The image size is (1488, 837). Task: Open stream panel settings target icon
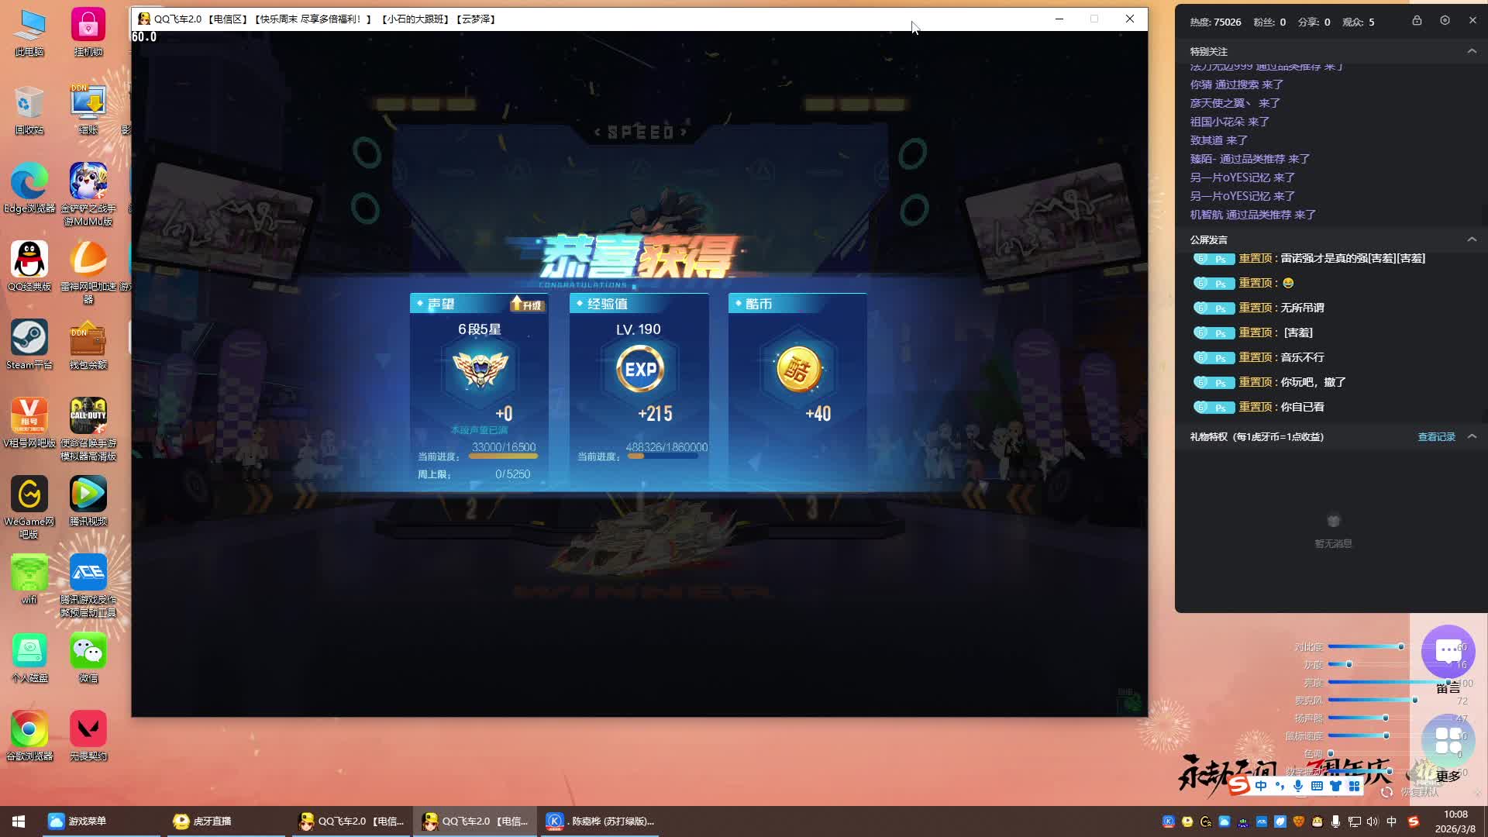click(x=1445, y=21)
